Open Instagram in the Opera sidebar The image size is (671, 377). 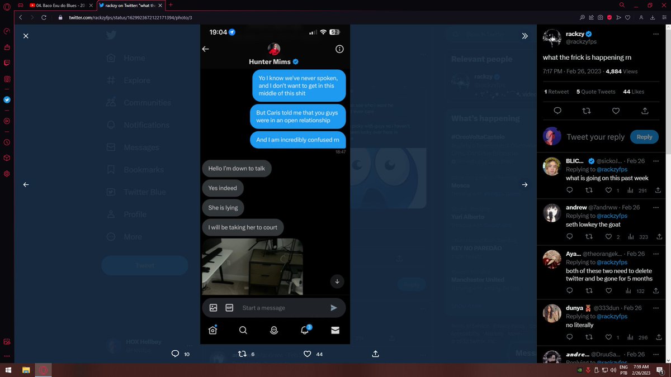[x=7, y=79]
